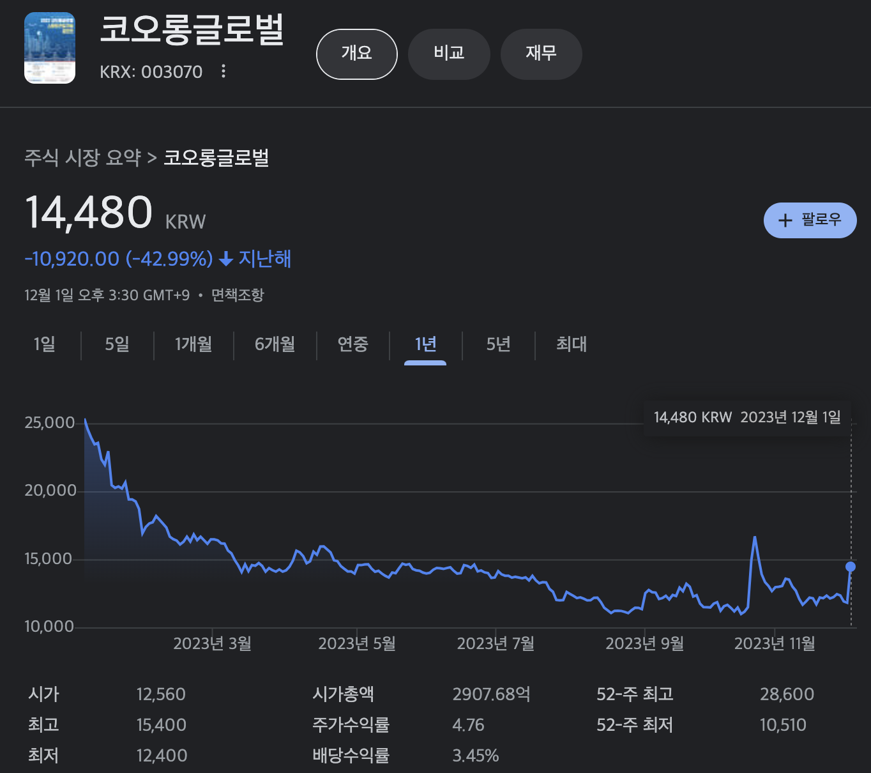871x773 pixels.
Task: Click the 20,000 y-axis label
Action: [50, 491]
